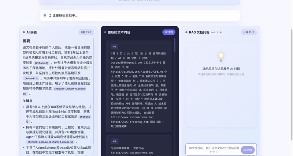Click the #1 chunk badge in extracted text

pyautogui.click(x=115, y=47)
